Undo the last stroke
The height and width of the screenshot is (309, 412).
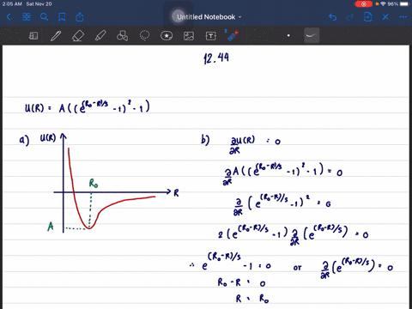pyautogui.click(x=332, y=17)
